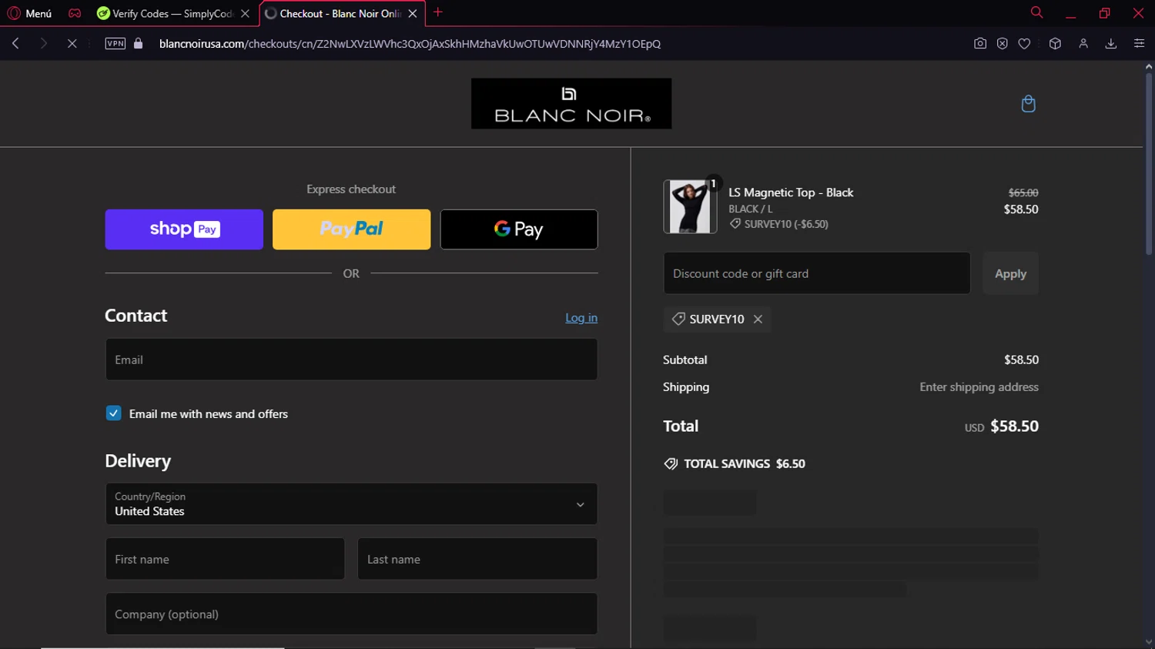Stop loading the page
Viewport: 1155px width, 649px height.
tap(72, 44)
